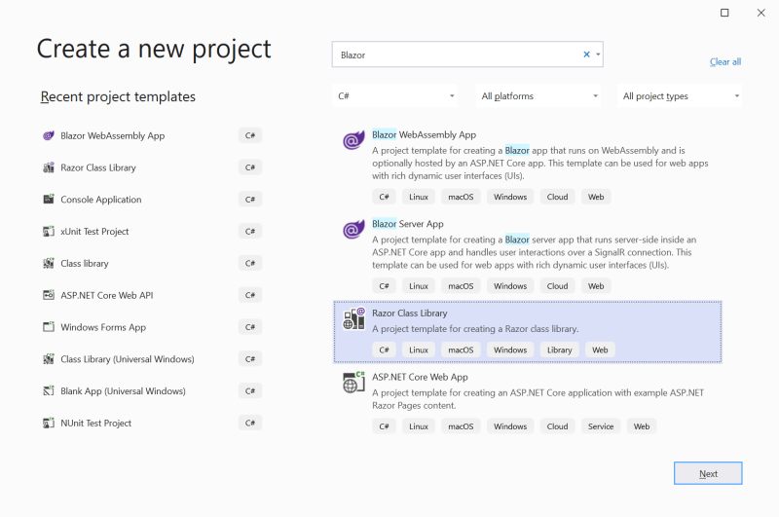The height and width of the screenshot is (517, 779).
Task: Open the C# language filter dropdown
Action: coord(394,95)
